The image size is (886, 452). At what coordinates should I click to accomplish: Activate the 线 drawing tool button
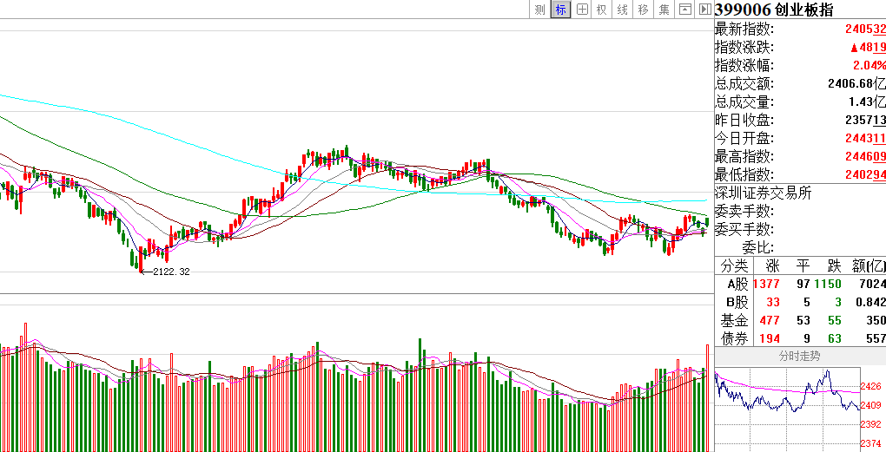tap(623, 10)
